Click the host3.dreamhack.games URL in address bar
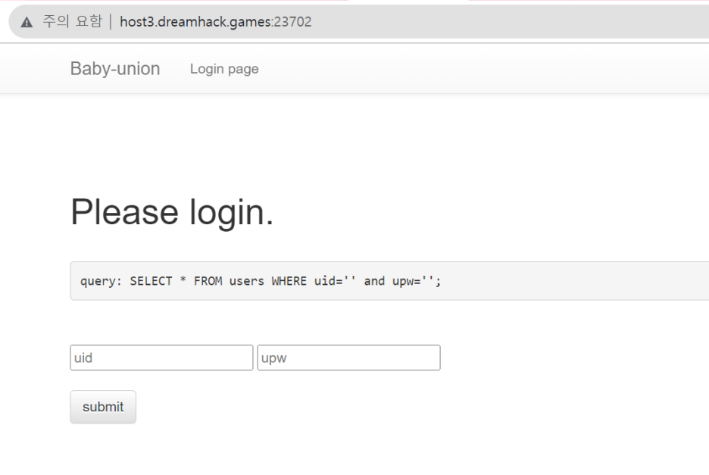This screenshot has height=475, width=709. 216,22
